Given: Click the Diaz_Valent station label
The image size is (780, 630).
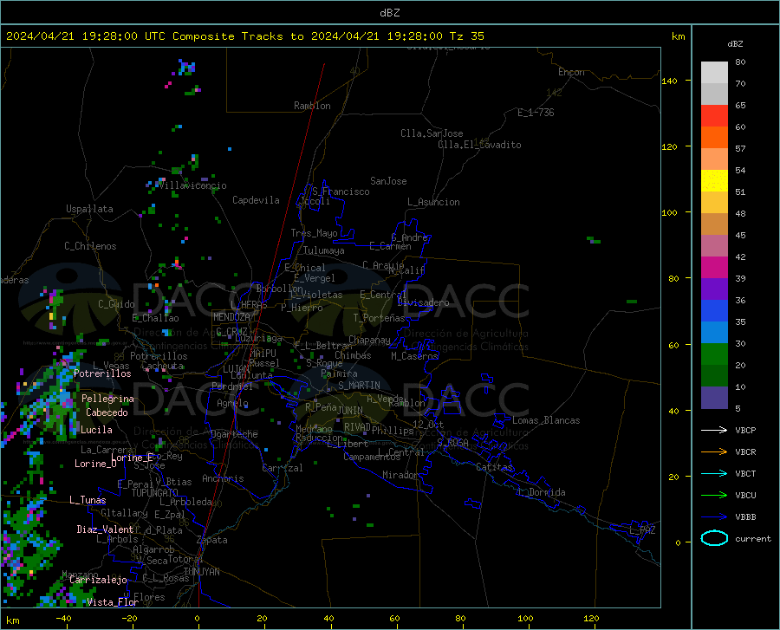Looking at the screenshot, I should [105, 529].
